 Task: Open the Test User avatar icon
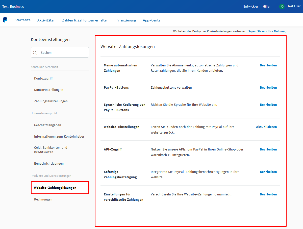[x=282, y=7]
